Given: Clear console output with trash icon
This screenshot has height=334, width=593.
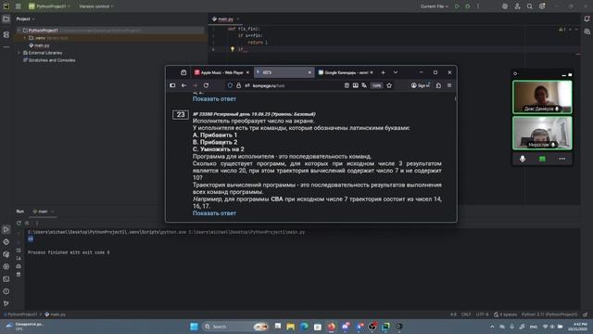Looking at the screenshot, I should (x=19, y=275).
